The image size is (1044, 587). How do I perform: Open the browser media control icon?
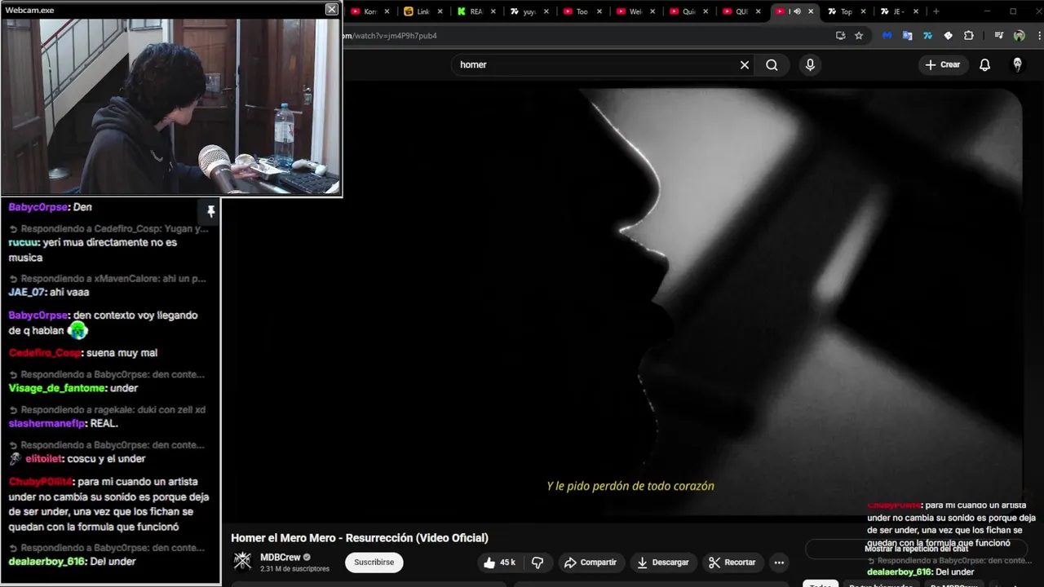pyautogui.click(x=998, y=36)
